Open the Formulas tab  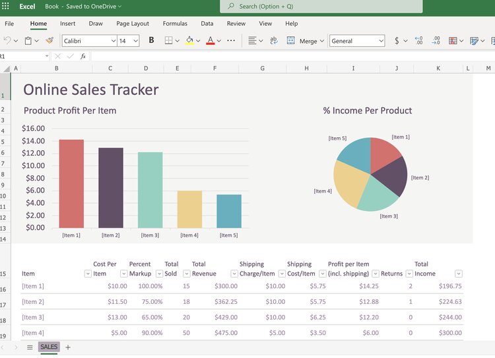[175, 24]
